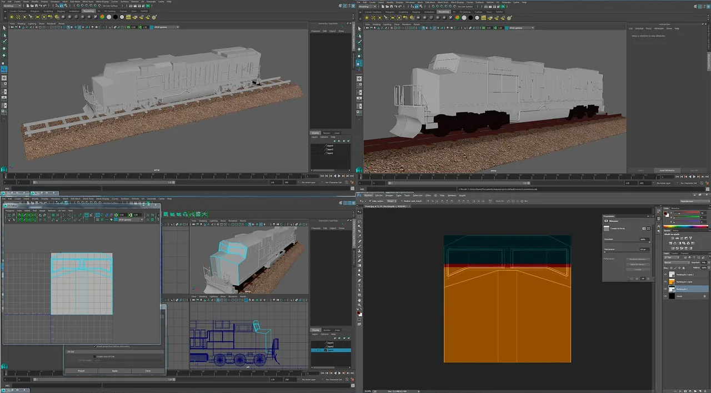
Task: Toggle Insert projection before deformers checkbox
Action: pos(94,346)
